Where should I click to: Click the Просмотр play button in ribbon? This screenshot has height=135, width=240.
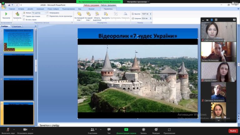(x=6, y=15)
